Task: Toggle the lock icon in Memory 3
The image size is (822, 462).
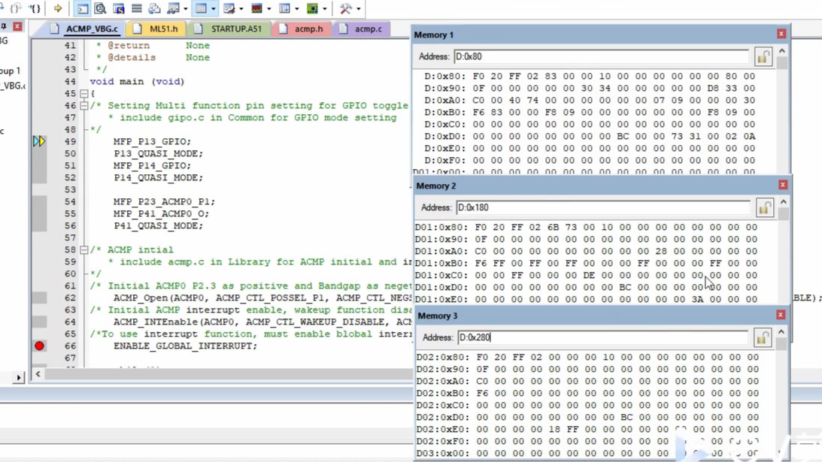Action: click(x=762, y=338)
